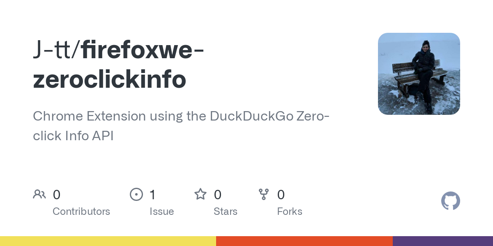Select the Stars label
Screen dimensions: 493x246
(x=226, y=212)
